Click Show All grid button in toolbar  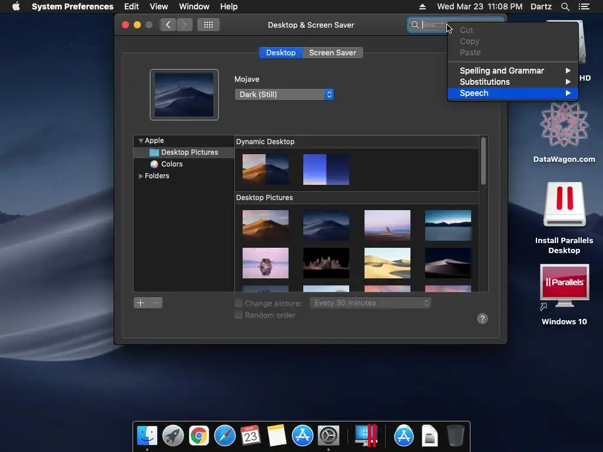(x=208, y=25)
